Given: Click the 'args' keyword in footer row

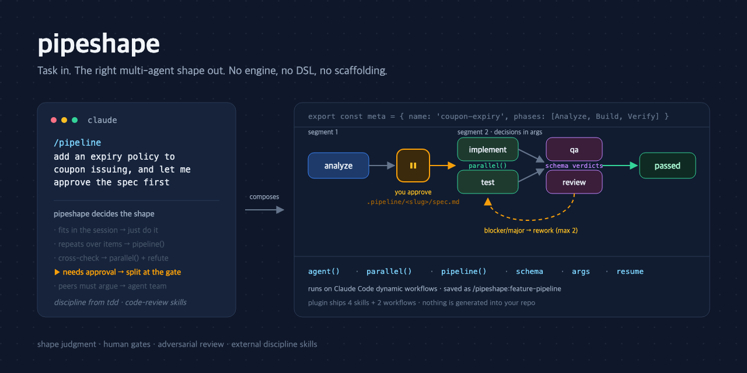Looking at the screenshot, I should pyautogui.click(x=581, y=272).
